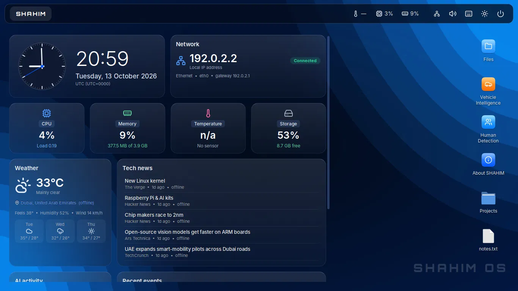The height and width of the screenshot is (291, 518).
Task: Open the SHAHIM launcher button
Action: click(31, 14)
